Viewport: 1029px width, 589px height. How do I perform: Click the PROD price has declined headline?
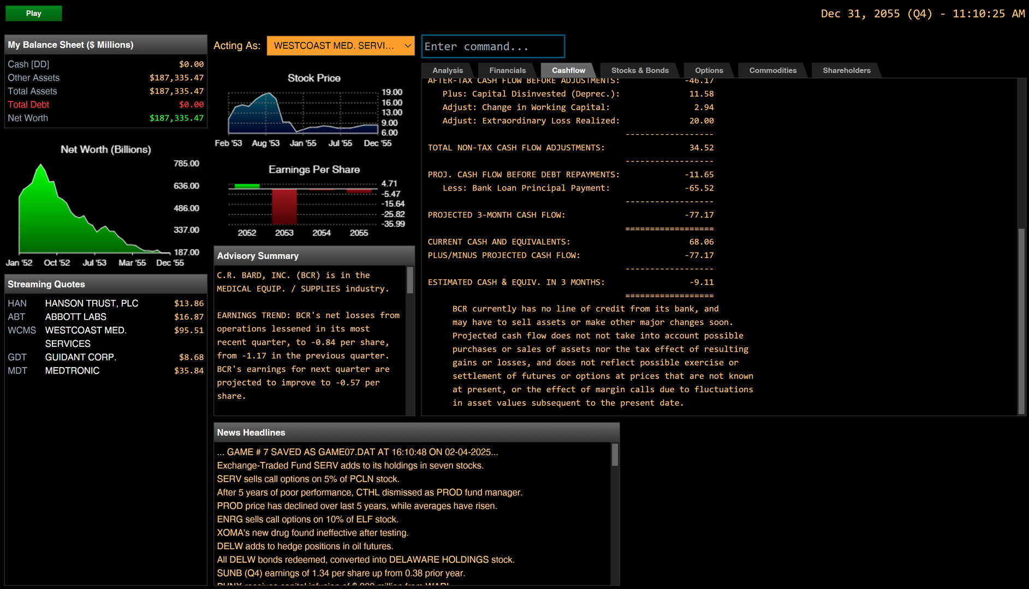[x=357, y=506]
